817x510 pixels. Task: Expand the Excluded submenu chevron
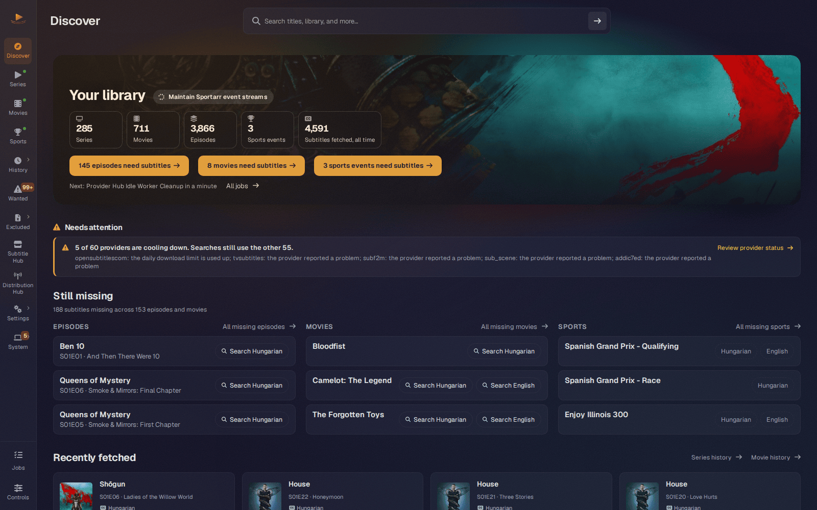pos(28,217)
